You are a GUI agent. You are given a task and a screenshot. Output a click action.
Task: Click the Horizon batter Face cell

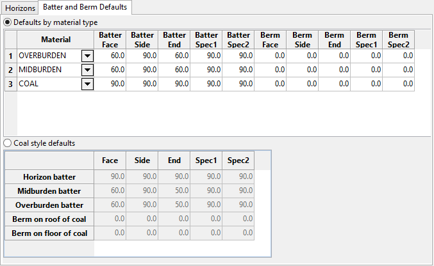tap(110, 176)
